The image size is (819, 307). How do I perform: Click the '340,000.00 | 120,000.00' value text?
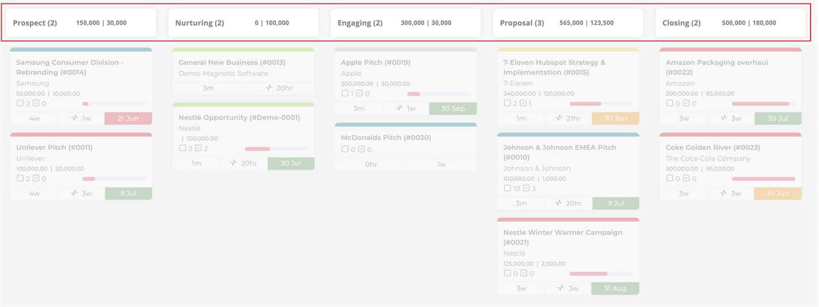[x=539, y=94]
